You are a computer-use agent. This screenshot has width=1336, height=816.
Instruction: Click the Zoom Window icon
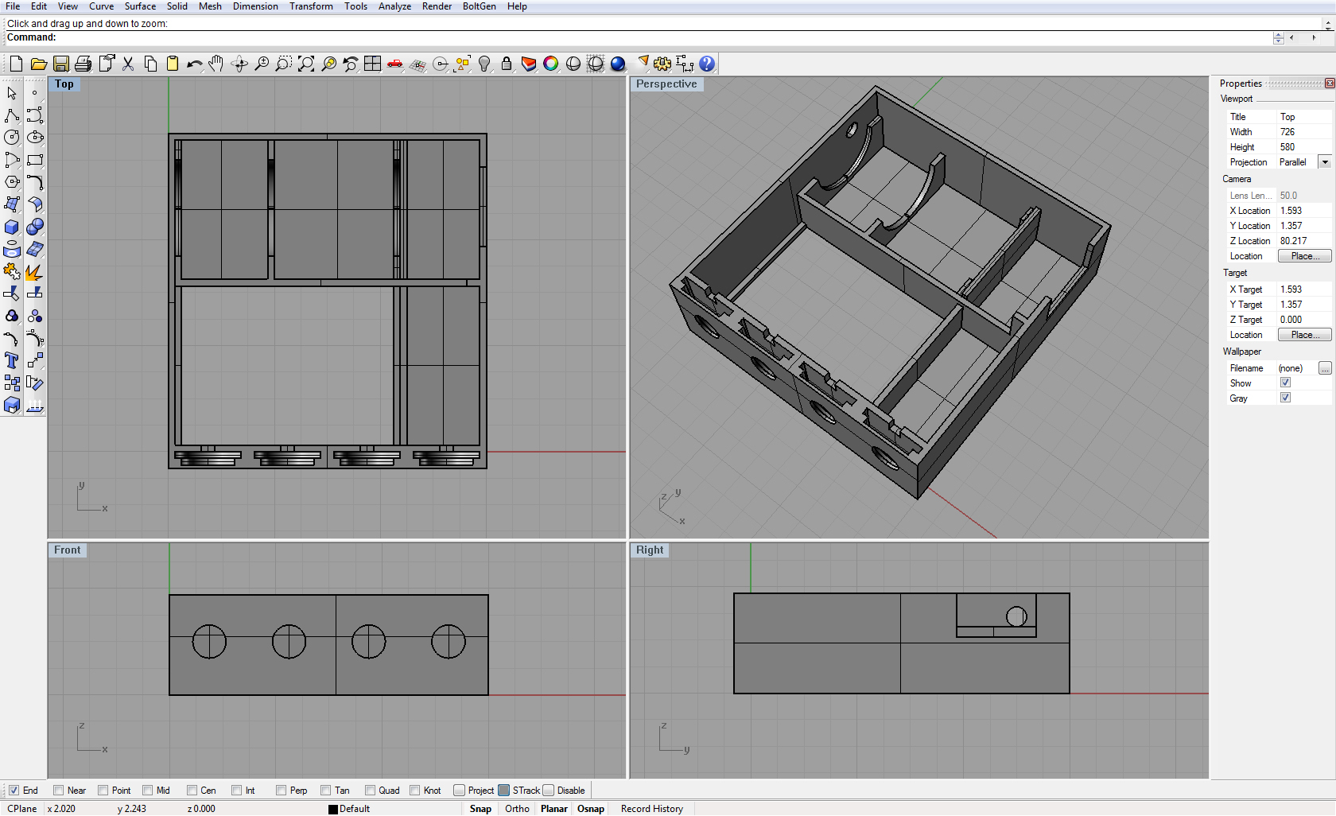tap(283, 64)
